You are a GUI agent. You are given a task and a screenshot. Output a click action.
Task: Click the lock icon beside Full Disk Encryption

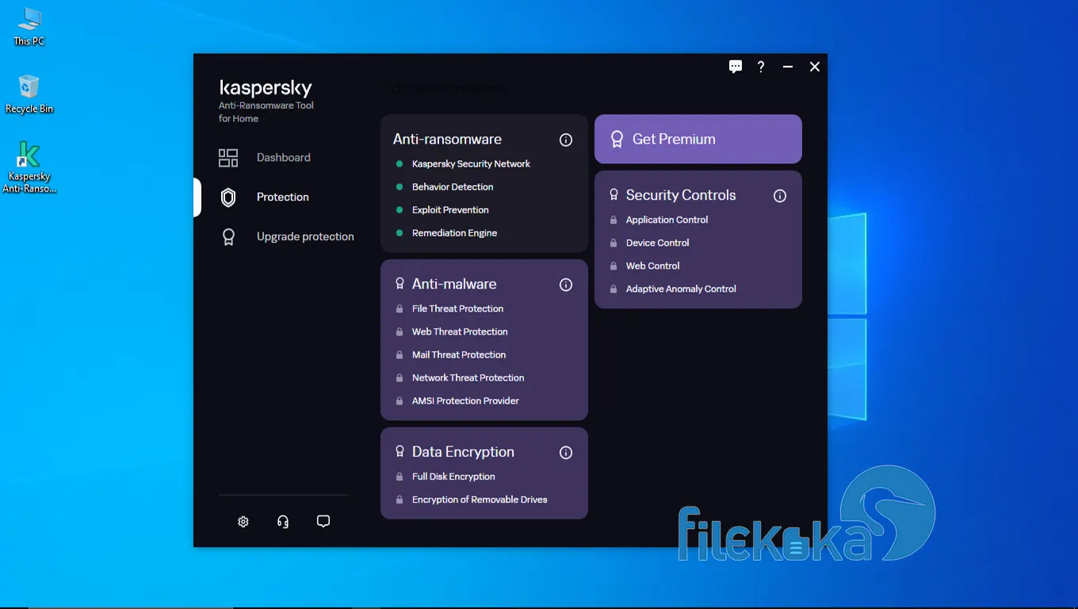click(x=399, y=477)
